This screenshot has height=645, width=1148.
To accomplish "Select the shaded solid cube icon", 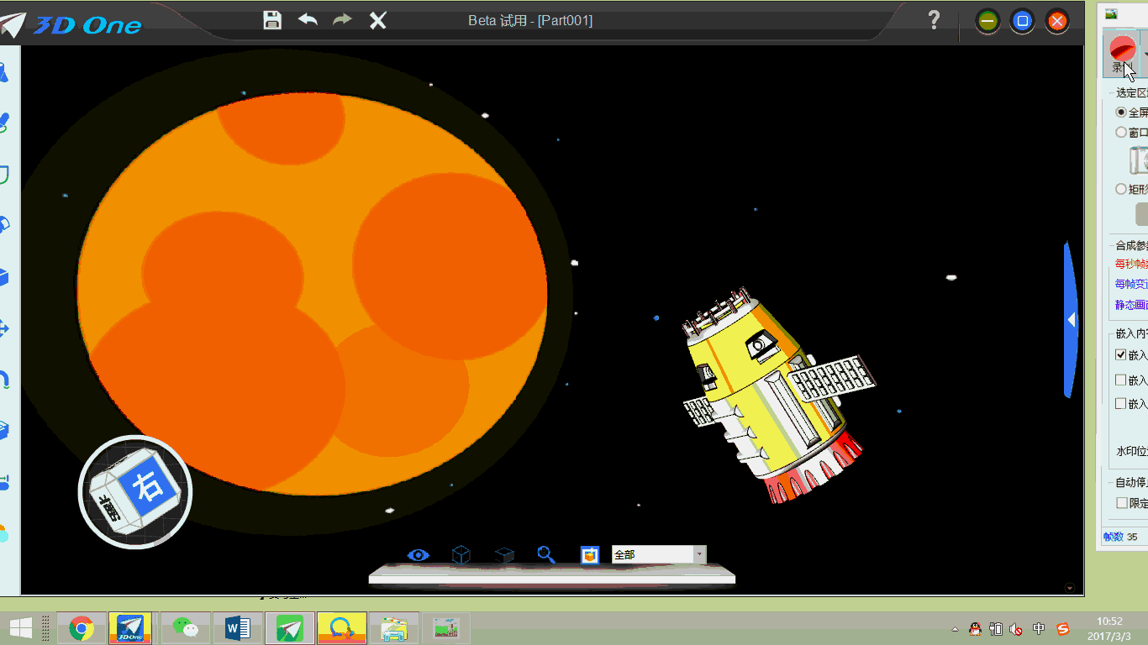I will [x=504, y=555].
